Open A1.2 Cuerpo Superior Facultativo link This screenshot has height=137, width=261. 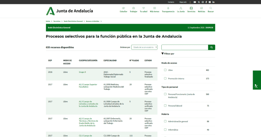pyautogui.click(x=88, y=86)
